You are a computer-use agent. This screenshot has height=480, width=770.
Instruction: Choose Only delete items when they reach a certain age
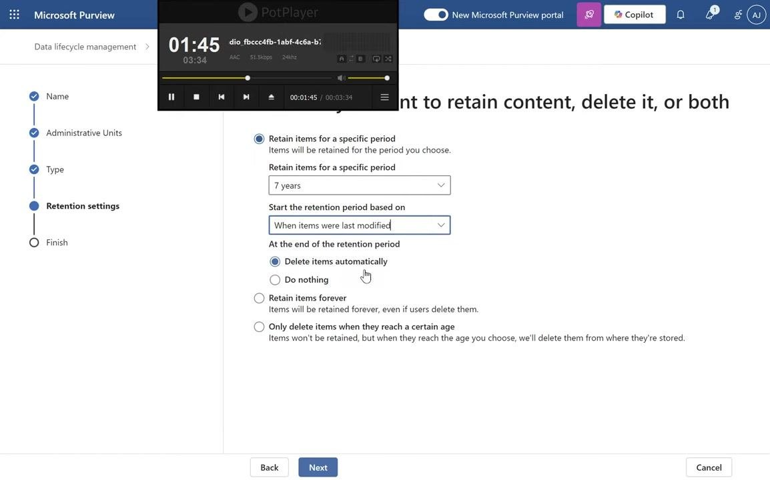pyautogui.click(x=259, y=327)
